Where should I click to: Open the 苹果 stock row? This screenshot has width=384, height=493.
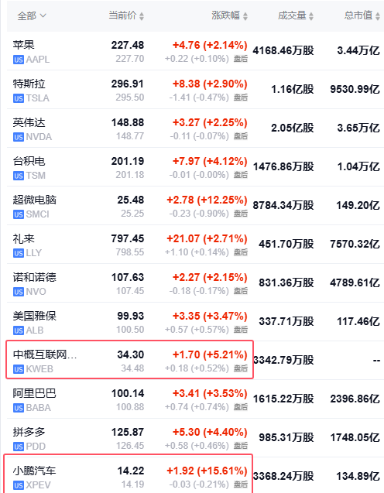click(195, 51)
